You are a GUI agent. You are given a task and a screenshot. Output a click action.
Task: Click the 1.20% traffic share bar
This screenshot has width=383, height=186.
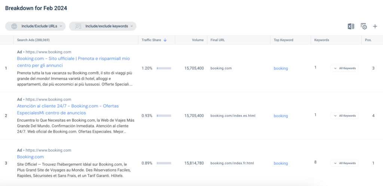pos(164,69)
